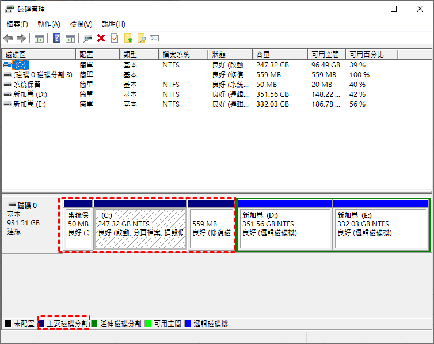Select the 559 MB recovery partition block
The image size is (434, 344).
pos(211,225)
